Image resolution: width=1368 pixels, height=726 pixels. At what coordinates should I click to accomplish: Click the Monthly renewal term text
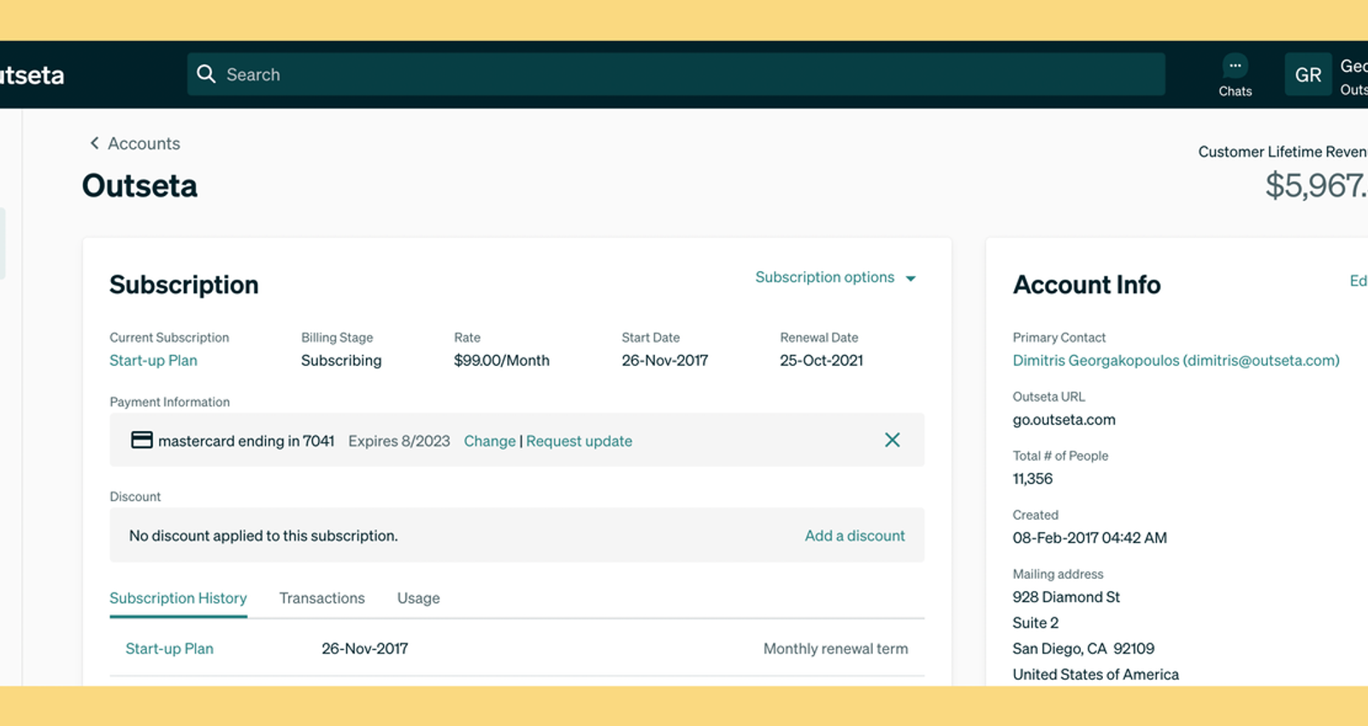835,649
